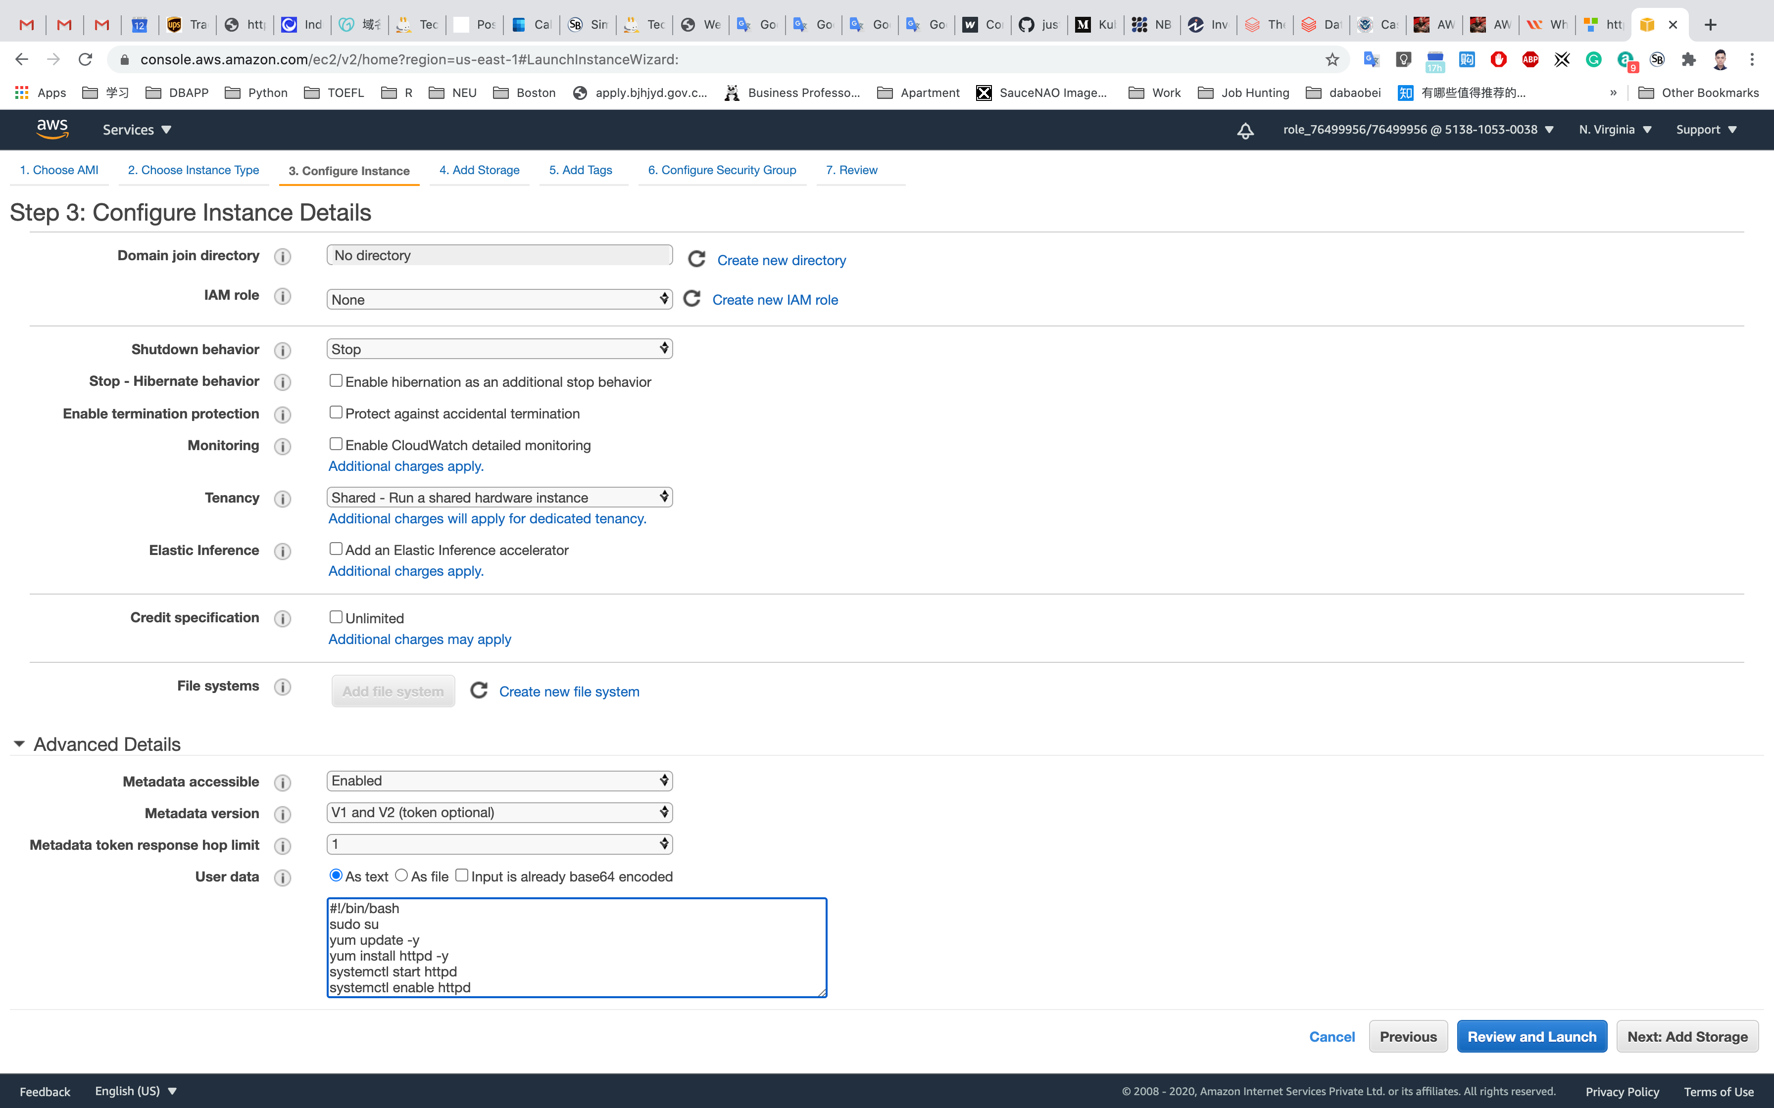The image size is (1774, 1108).
Task: Switch to 6. Configure Security Group tab
Action: 721,170
